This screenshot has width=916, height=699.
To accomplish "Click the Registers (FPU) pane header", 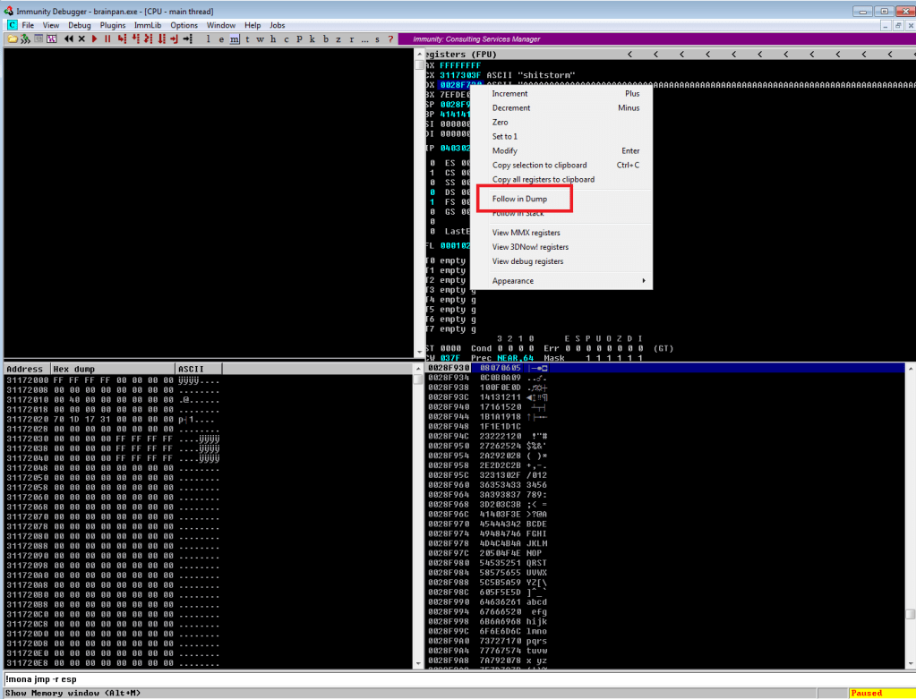I will pyautogui.click(x=459, y=55).
